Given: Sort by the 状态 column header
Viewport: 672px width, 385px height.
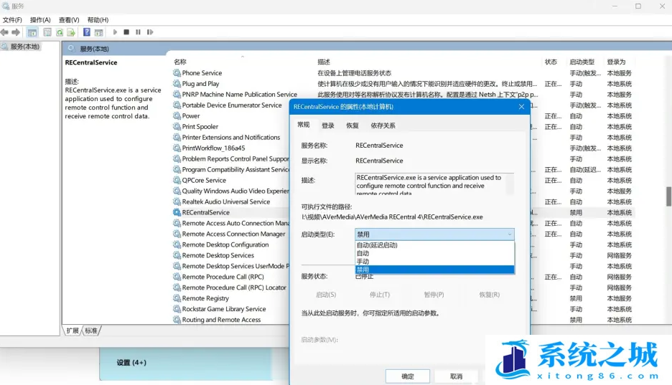Looking at the screenshot, I should [551, 62].
